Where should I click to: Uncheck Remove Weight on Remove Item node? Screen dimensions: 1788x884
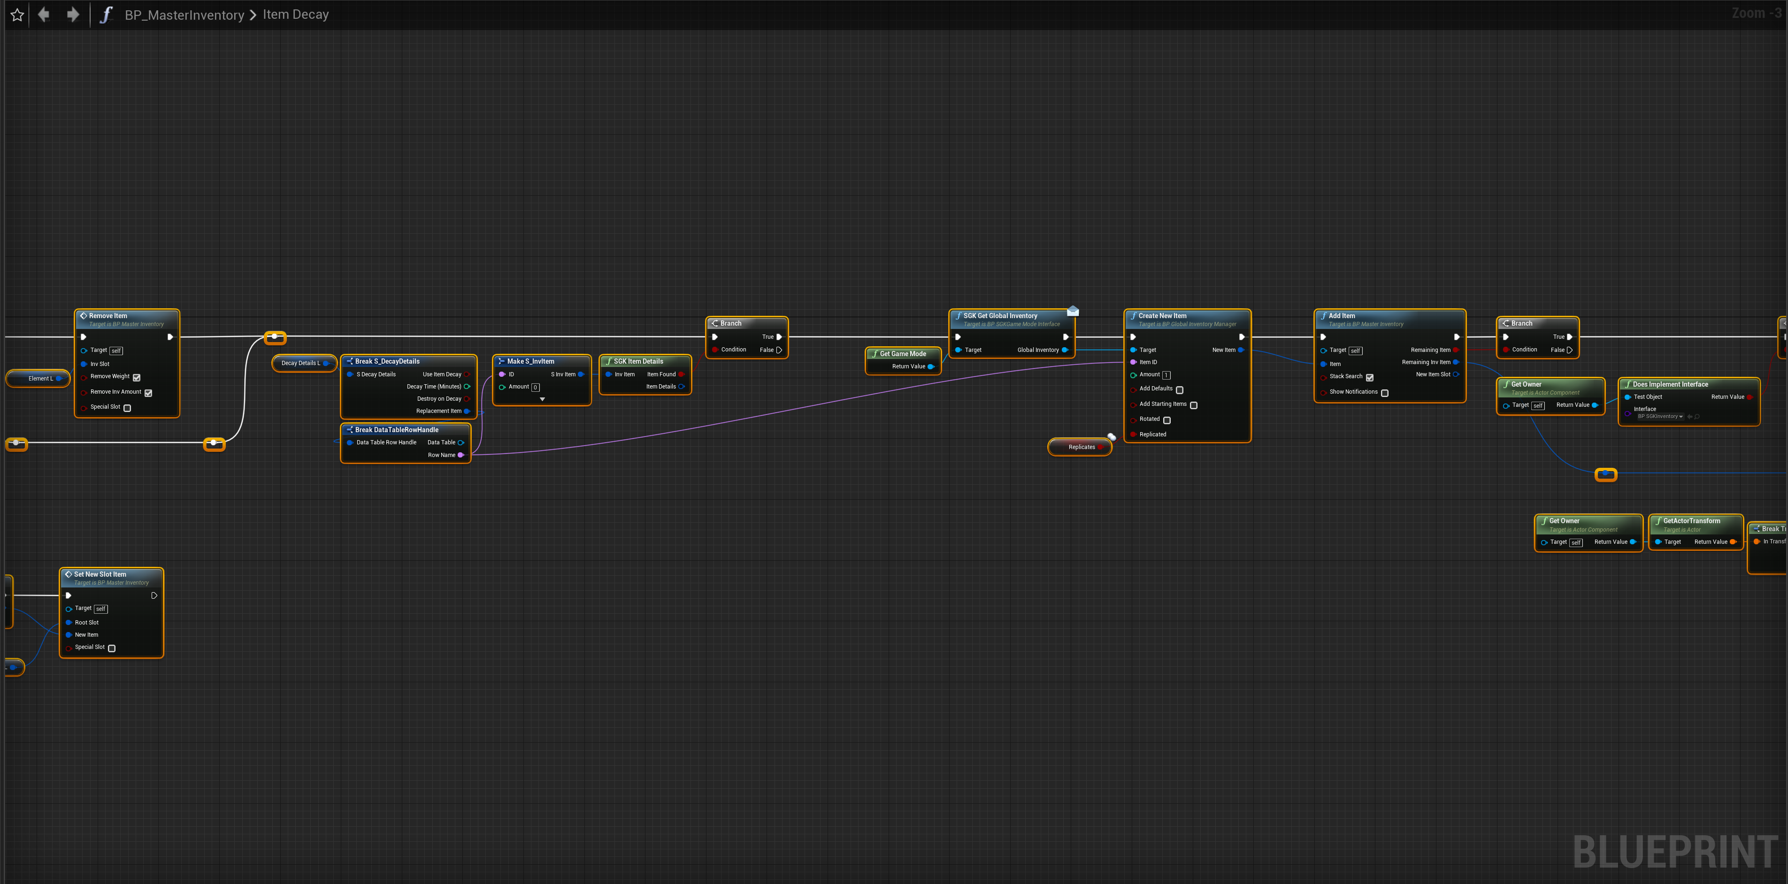tap(137, 377)
